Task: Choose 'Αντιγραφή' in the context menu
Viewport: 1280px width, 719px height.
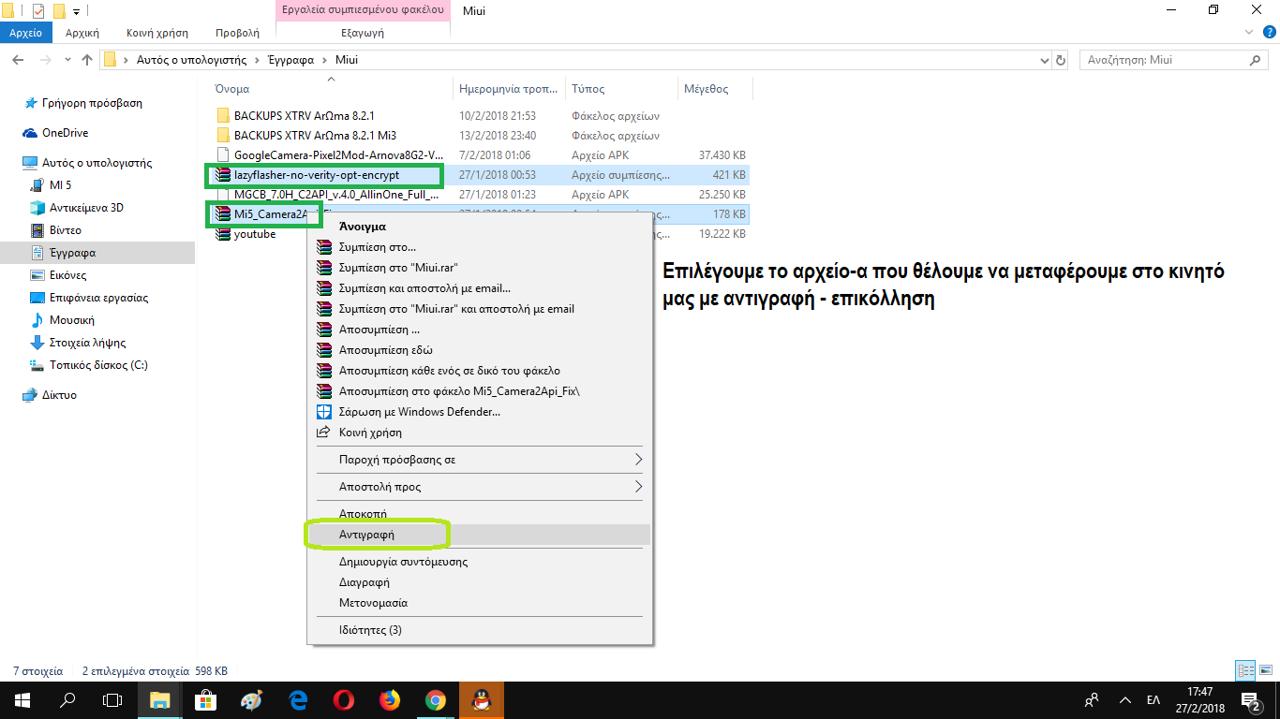Action: pos(366,534)
